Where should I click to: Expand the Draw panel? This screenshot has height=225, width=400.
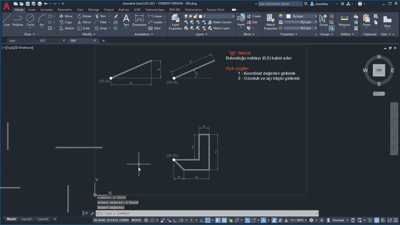pyautogui.click(x=29, y=34)
